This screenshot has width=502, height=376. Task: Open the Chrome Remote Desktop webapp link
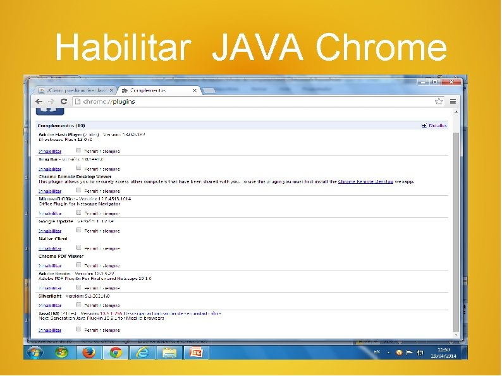coord(365,182)
